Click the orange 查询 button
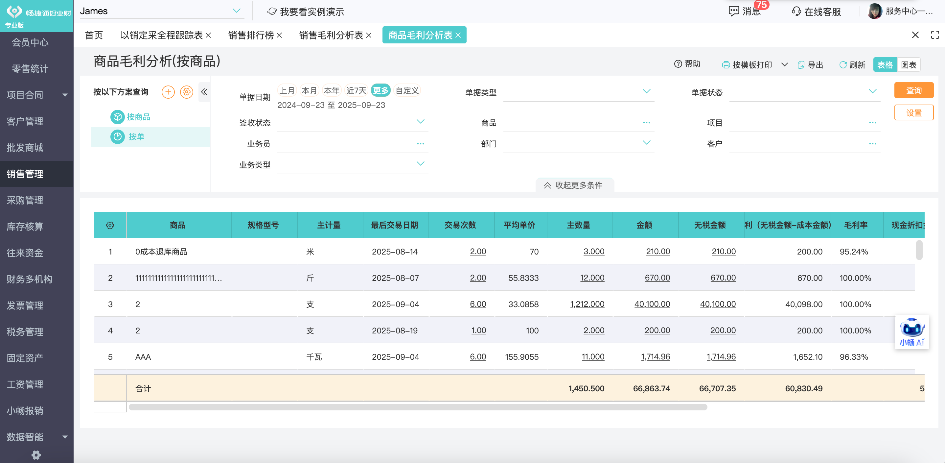 (x=914, y=90)
